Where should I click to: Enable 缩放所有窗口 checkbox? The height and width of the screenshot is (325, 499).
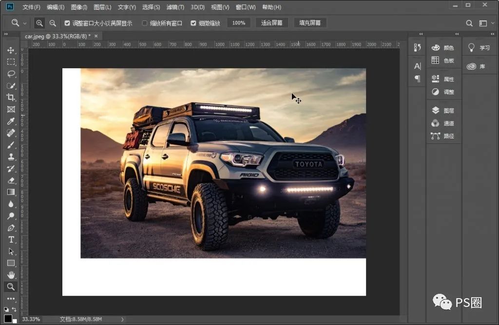[144, 23]
